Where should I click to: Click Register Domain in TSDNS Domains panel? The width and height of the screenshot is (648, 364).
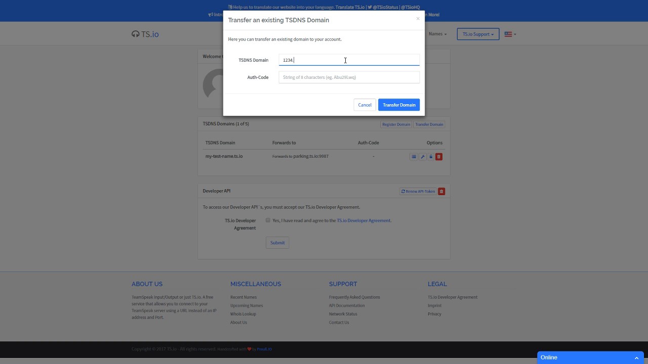396,124
